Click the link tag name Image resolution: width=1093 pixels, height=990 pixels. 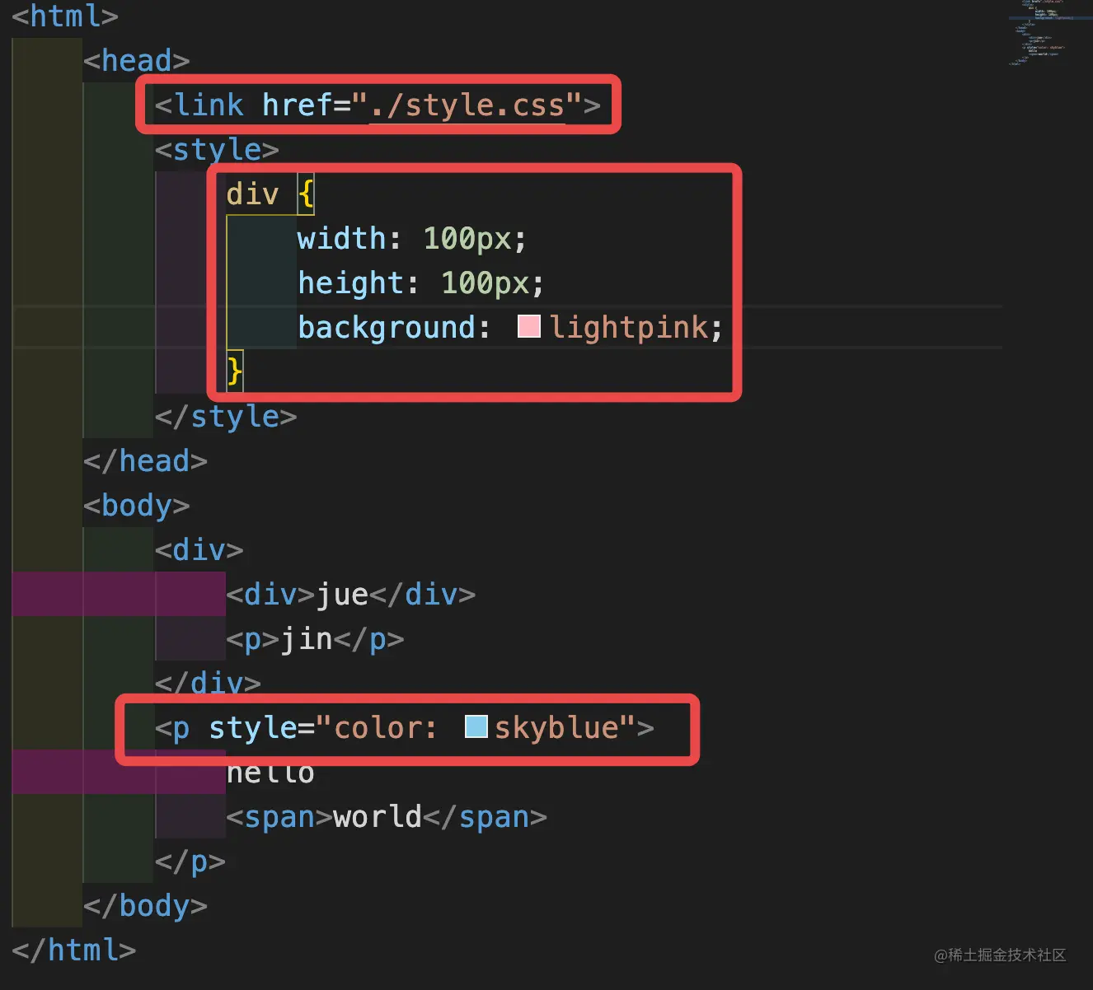point(209,105)
